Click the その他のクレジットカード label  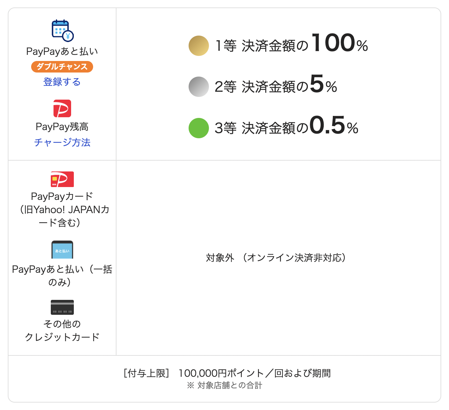62,330
